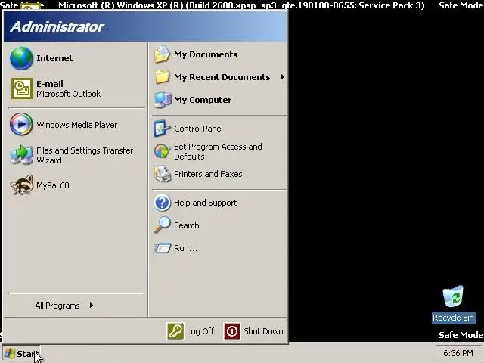Launch Windows Media Player via its icon
This screenshot has height=363, width=484.
21,124
